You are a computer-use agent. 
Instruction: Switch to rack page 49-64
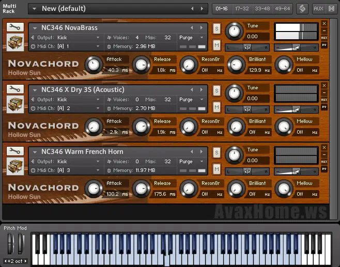pyautogui.click(x=282, y=9)
